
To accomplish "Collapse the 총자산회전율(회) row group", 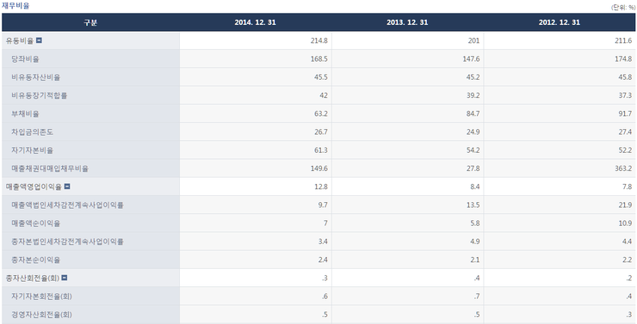I will pos(65,278).
